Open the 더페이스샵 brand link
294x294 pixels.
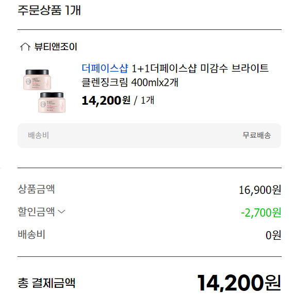(105, 68)
